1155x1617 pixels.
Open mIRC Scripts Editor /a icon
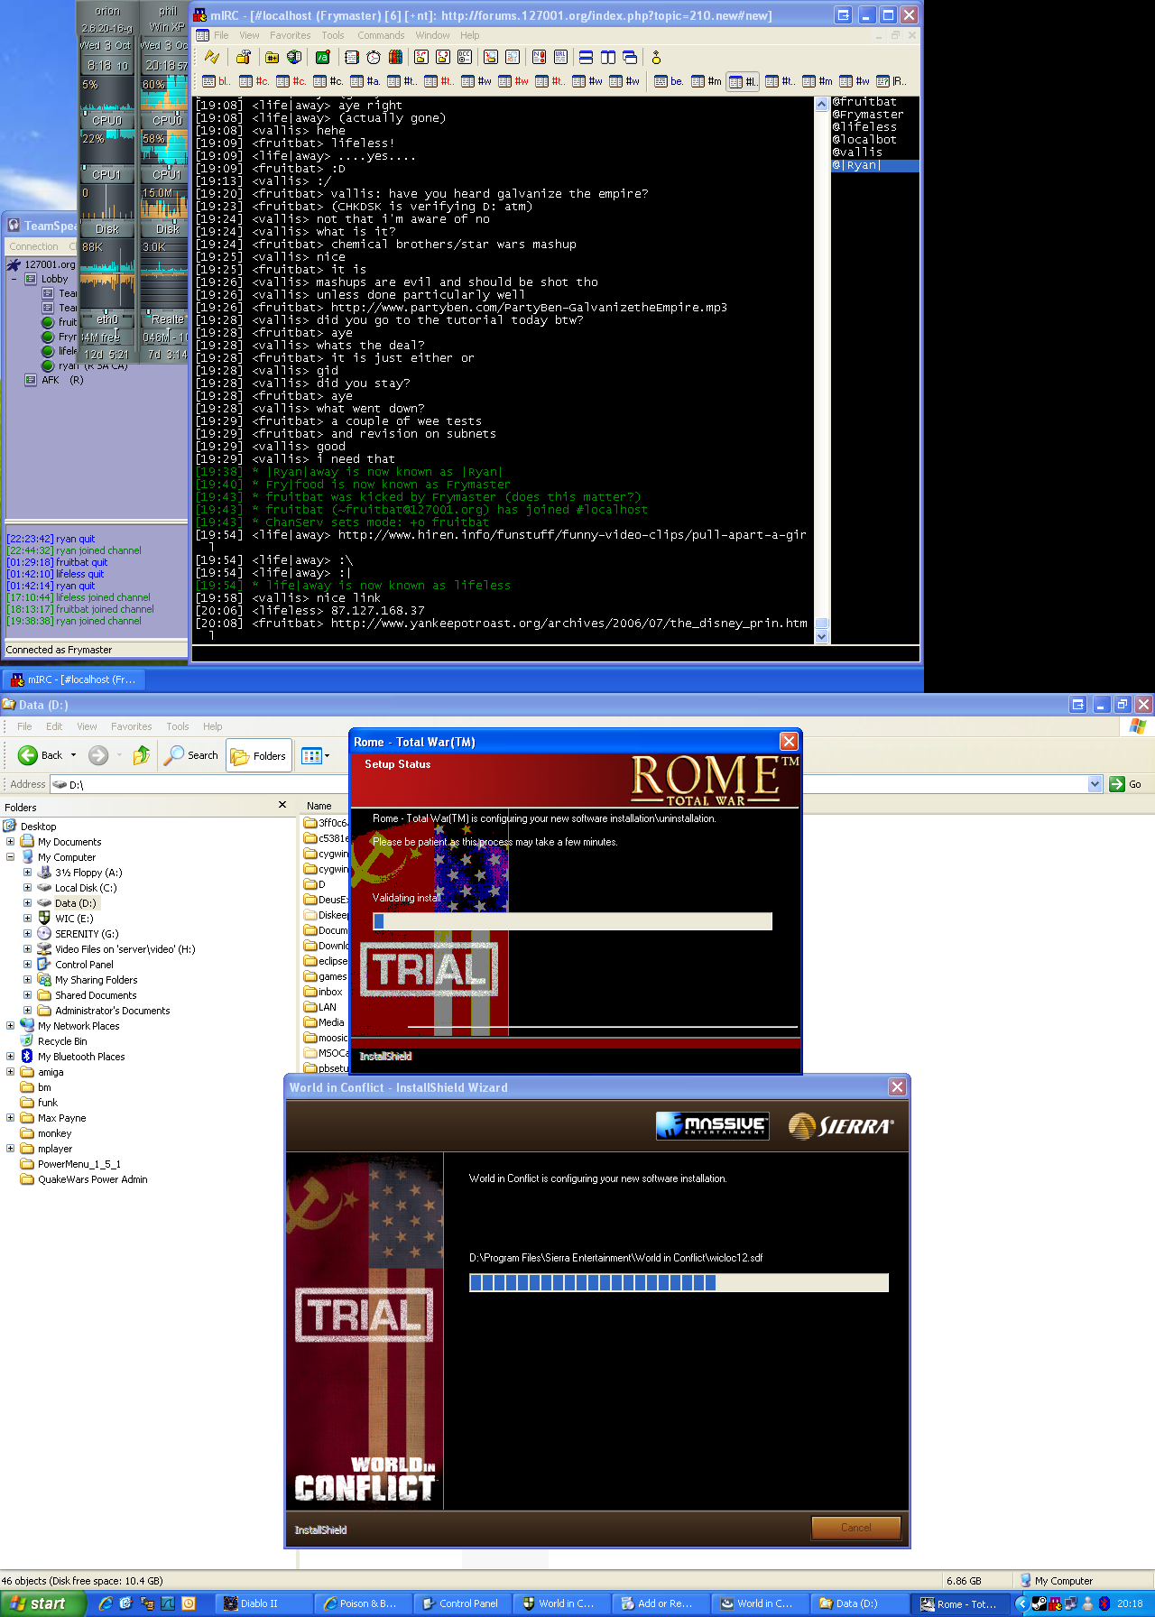[x=323, y=57]
